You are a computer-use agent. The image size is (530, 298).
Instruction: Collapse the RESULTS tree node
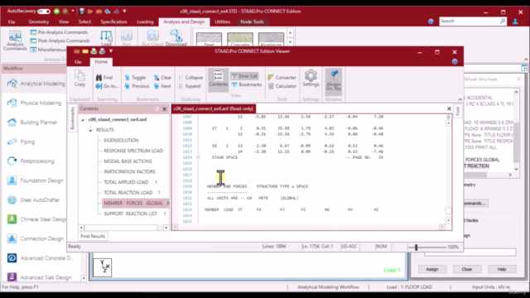pos(90,130)
